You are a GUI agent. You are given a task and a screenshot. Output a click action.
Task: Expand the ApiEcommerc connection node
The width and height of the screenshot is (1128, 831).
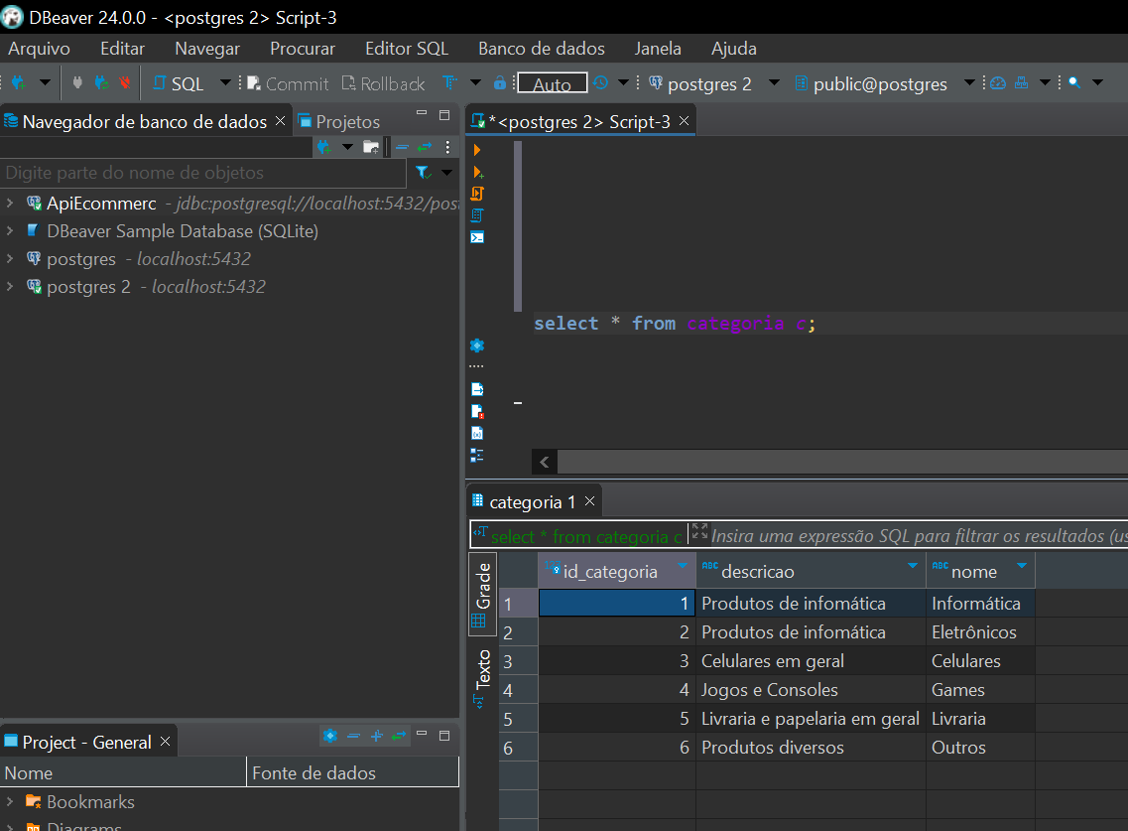10,204
